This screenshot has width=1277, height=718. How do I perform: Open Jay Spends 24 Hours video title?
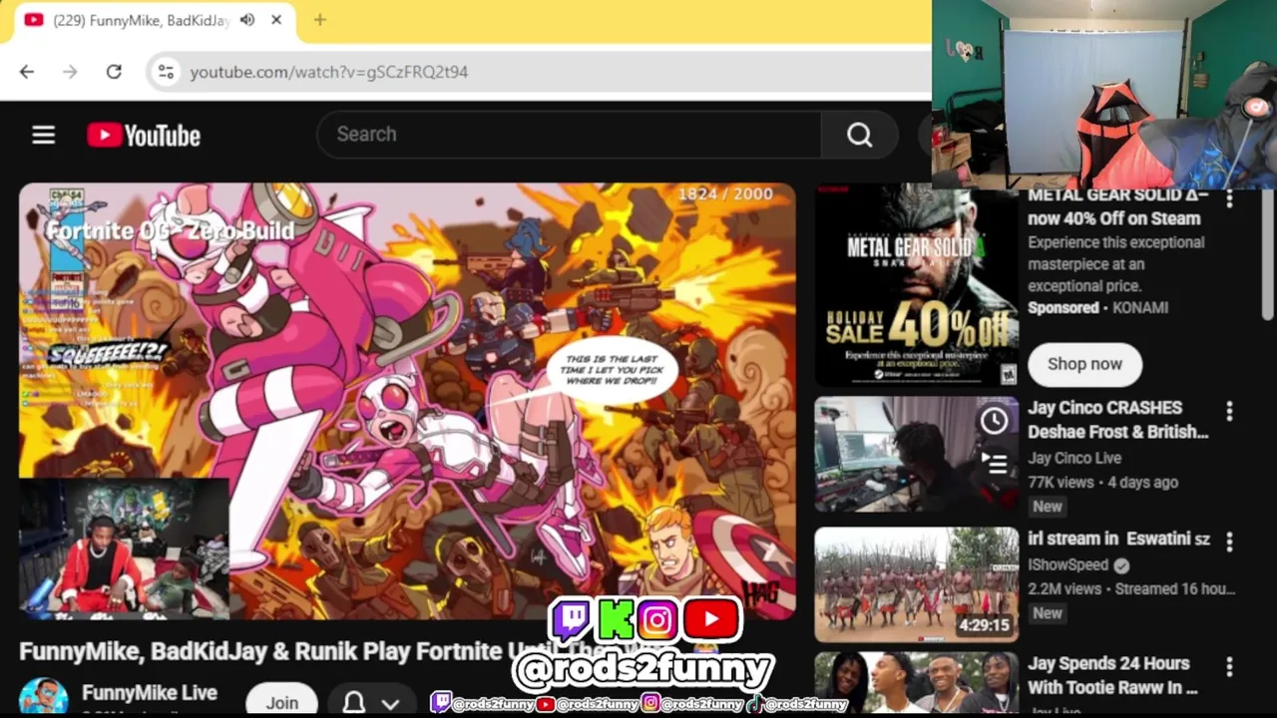coord(1112,675)
